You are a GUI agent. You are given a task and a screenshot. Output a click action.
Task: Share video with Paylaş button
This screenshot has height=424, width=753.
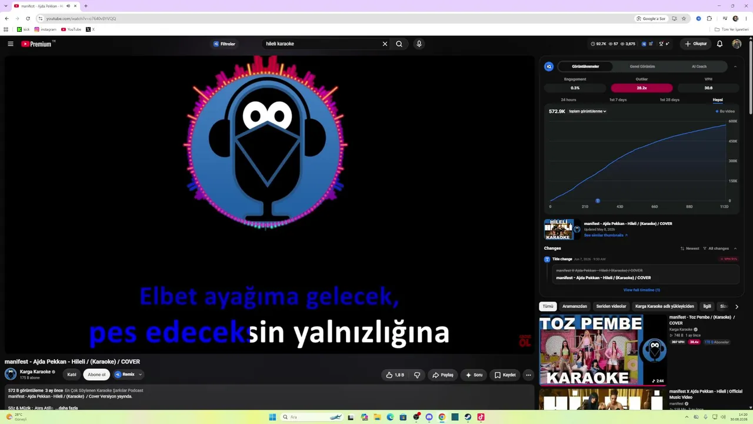[x=443, y=375]
